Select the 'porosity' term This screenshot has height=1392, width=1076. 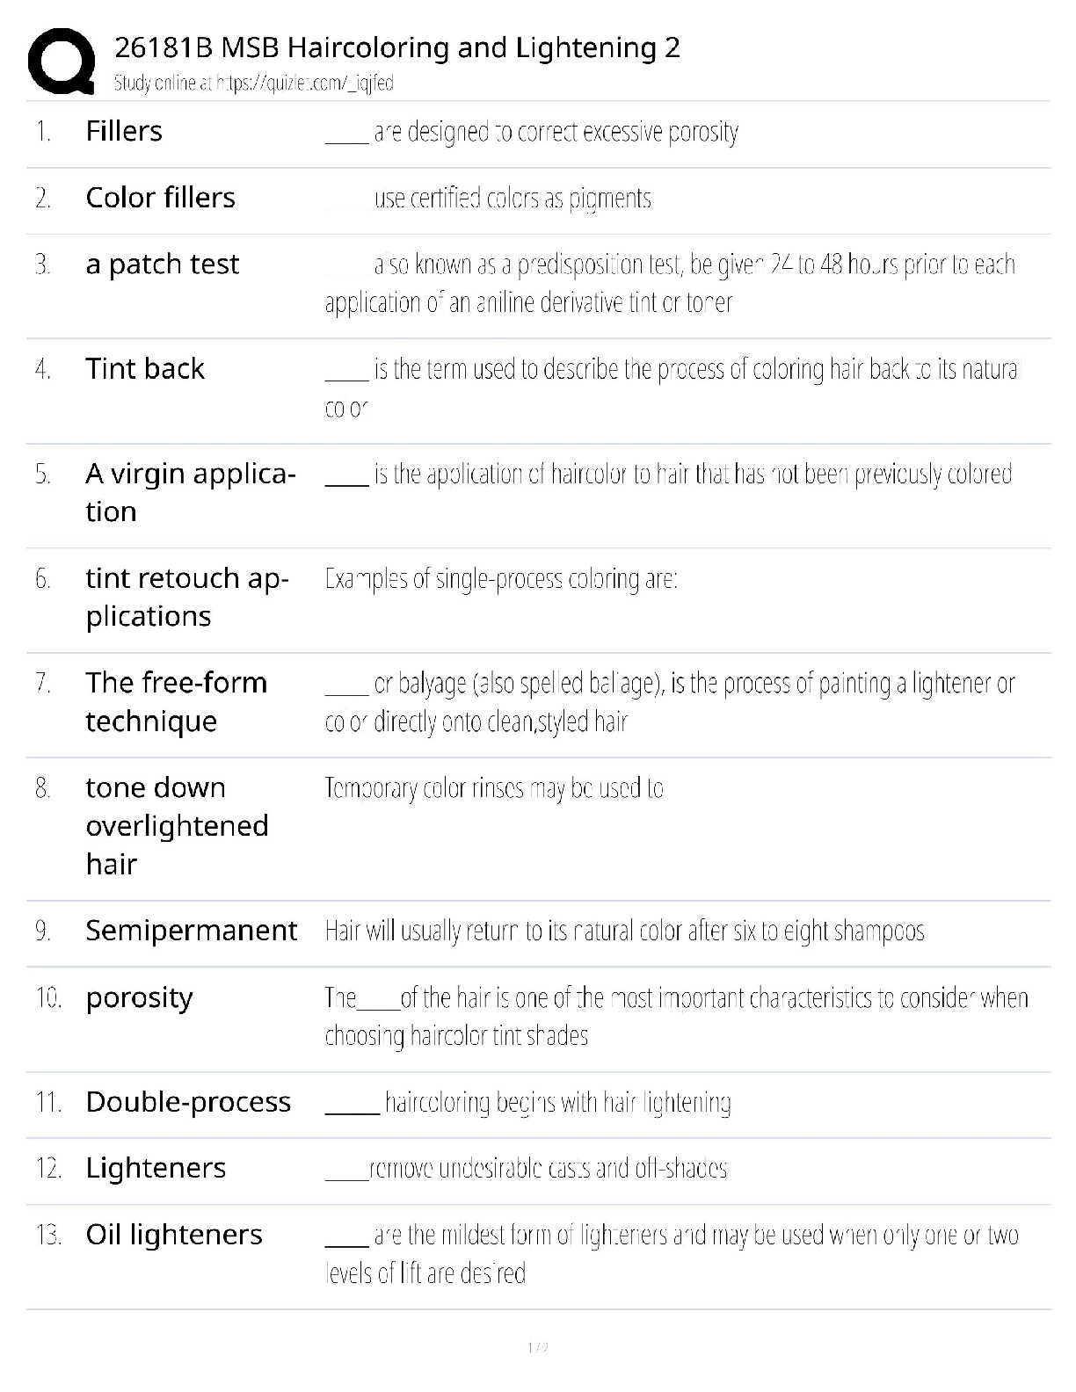[x=139, y=997]
